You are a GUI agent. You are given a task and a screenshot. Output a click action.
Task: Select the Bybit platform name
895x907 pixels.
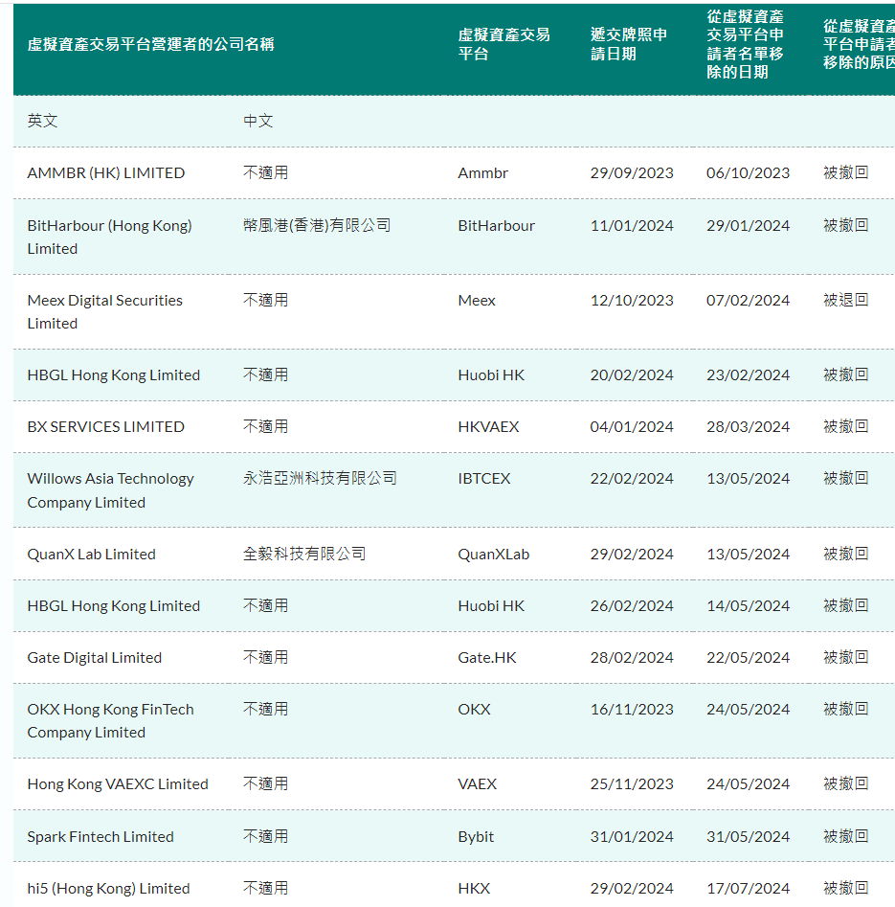[x=477, y=835]
